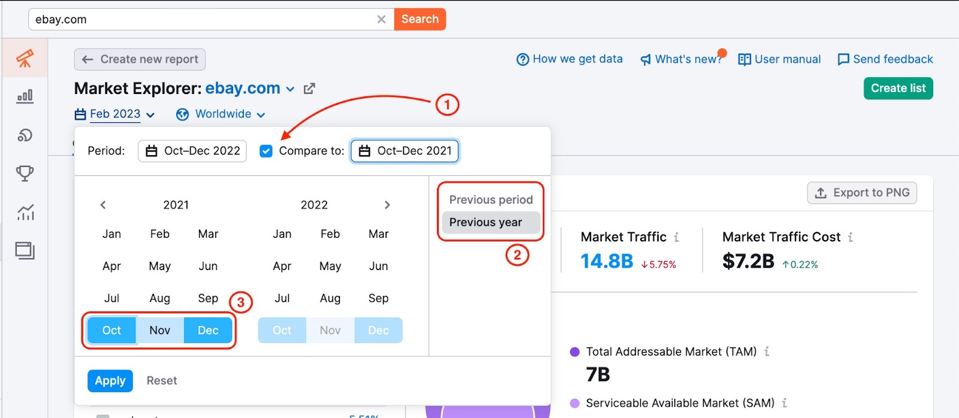Select Jul in 2022 calendar
959x418 pixels.
coord(282,298)
